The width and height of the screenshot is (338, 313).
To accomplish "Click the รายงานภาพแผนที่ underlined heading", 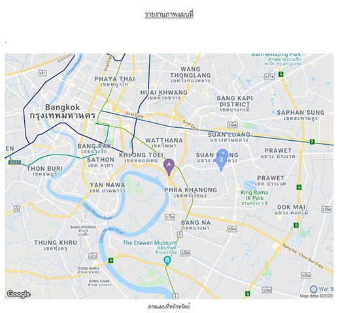I will 169,15.
